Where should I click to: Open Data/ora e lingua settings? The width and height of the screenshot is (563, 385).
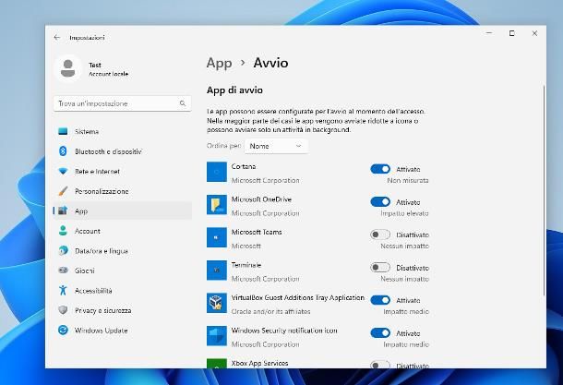(123, 251)
